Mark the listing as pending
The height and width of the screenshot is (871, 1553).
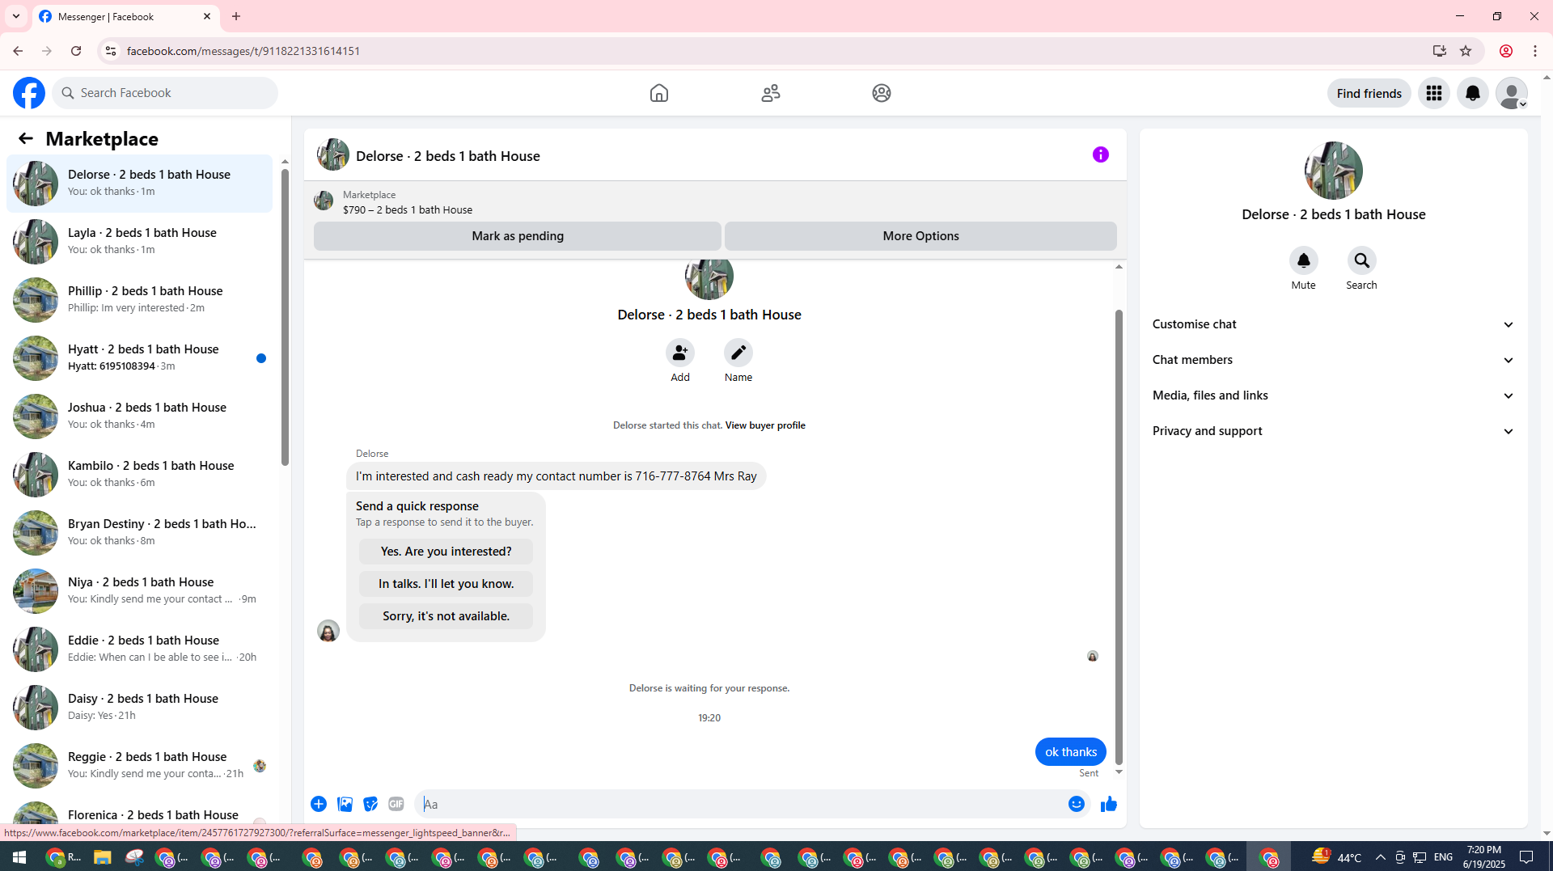518,236
